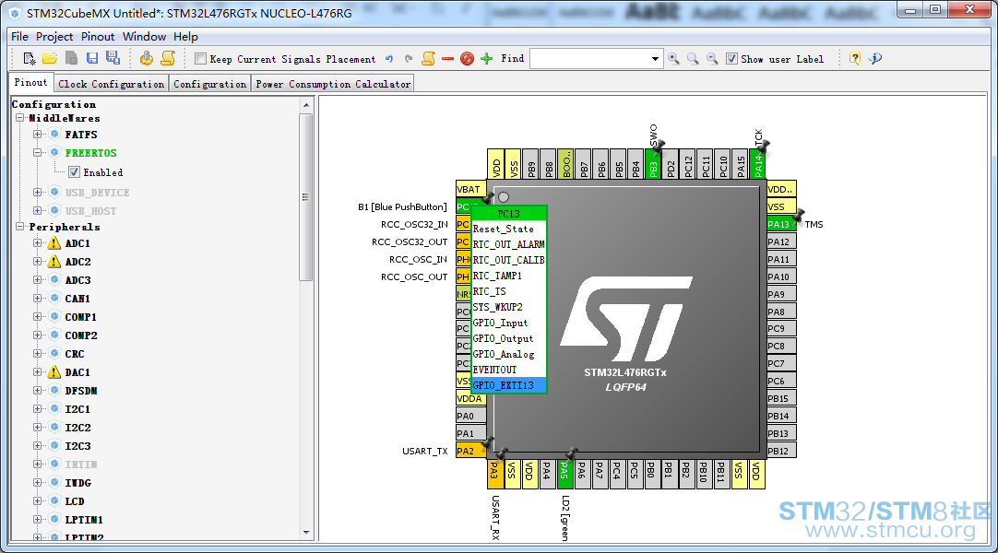This screenshot has height=553, width=998.
Task: Open the Find combo box dropdown arrow
Action: (x=655, y=59)
